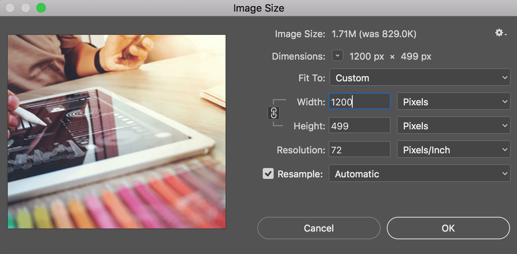Open the Height units dropdown

point(453,125)
